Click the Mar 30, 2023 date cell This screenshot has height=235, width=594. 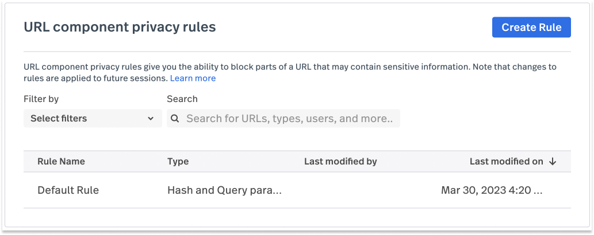point(492,190)
